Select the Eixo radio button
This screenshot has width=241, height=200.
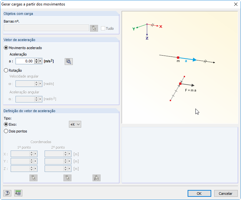pos(6,124)
